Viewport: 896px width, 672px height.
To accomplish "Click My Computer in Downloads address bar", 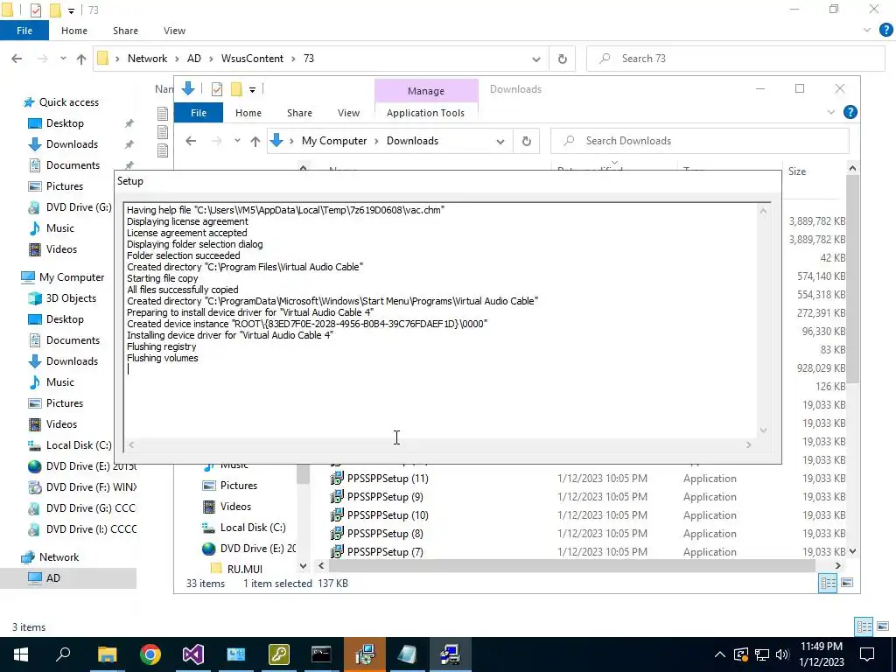I will coord(334,141).
